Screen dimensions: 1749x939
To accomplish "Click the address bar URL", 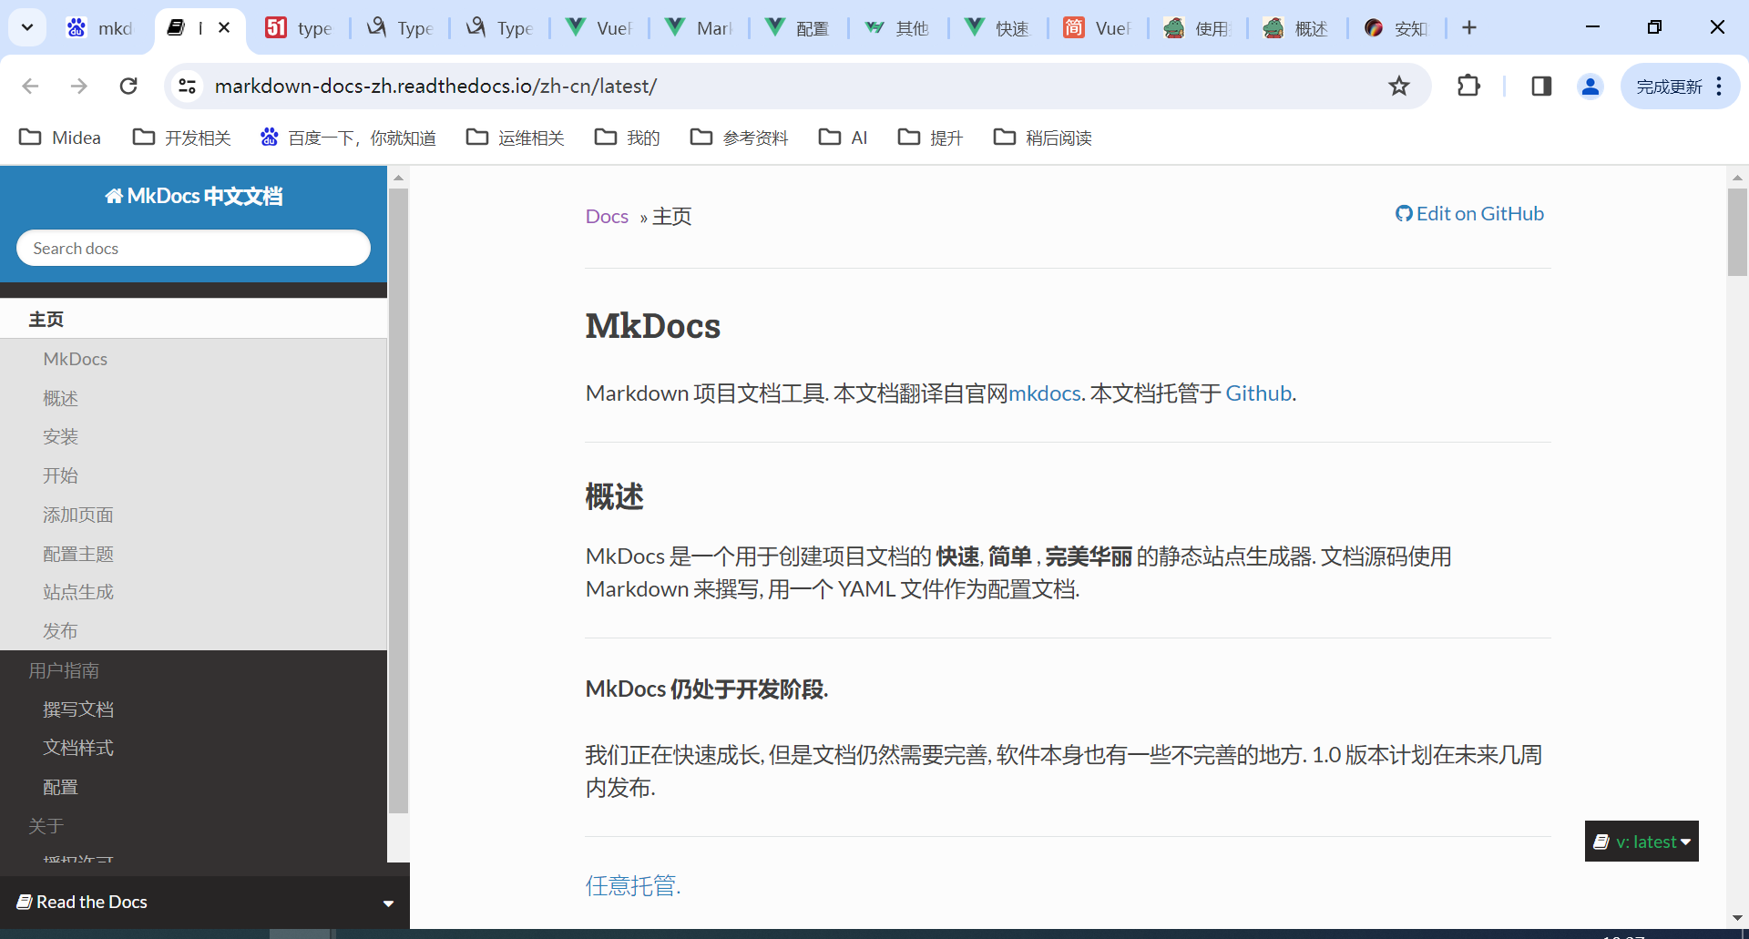I will pyautogui.click(x=435, y=86).
